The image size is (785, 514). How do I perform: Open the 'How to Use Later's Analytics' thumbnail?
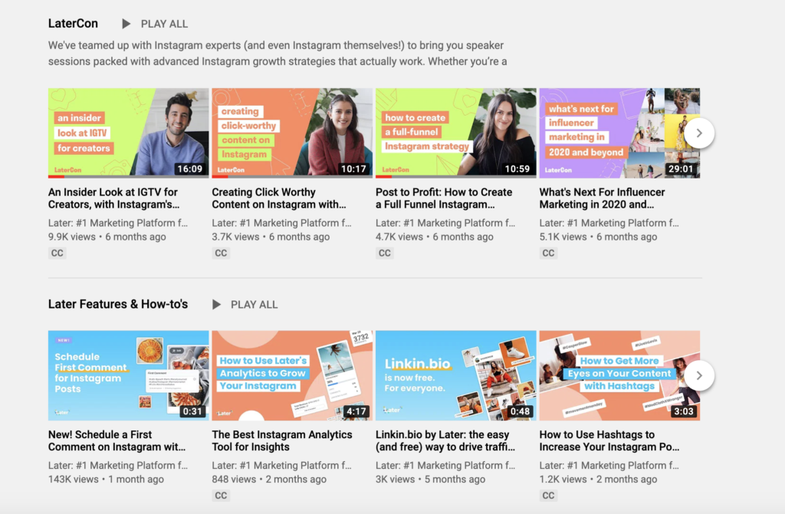pos(292,375)
